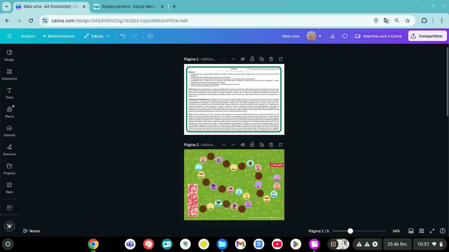Show the page thumbnails strip

pos(411,231)
